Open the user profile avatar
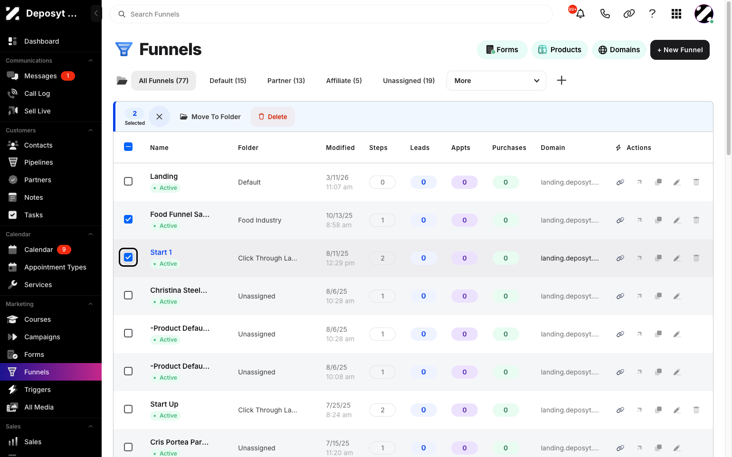 coord(703,14)
